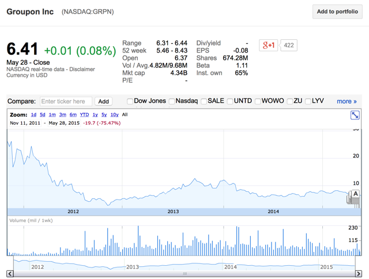The image size is (369, 279).
Task: Check the ZU comparison checkbox
Action: [x=290, y=101]
